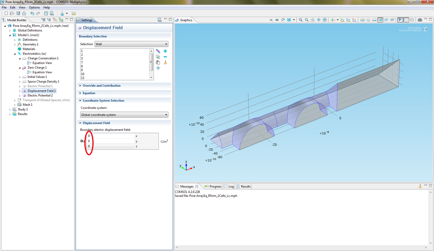The height and width of the screenshot is (251, 434).
Task: Open the Options menu
Action: coord(34,8)
